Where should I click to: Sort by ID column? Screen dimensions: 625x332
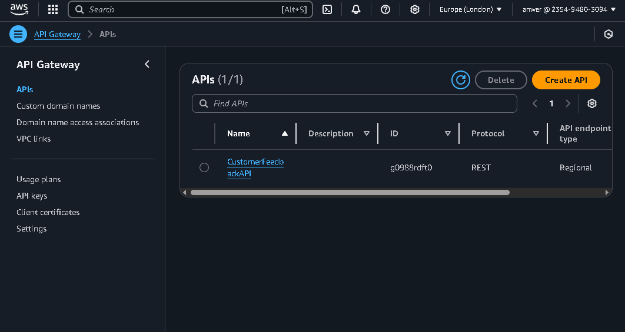pyautogui.click(x=448, y=133)
